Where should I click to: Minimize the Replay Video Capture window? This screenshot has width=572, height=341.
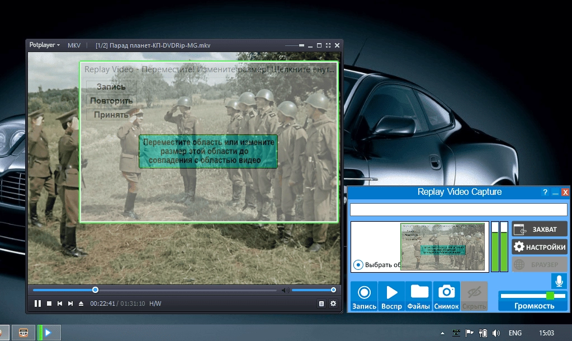(x=555, y=192)
